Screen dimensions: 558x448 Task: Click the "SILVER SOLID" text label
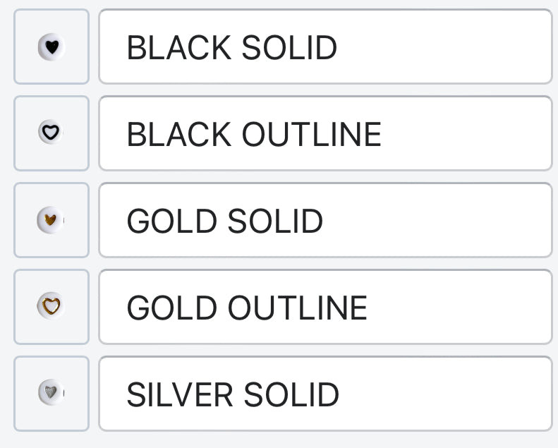[233, 395]
